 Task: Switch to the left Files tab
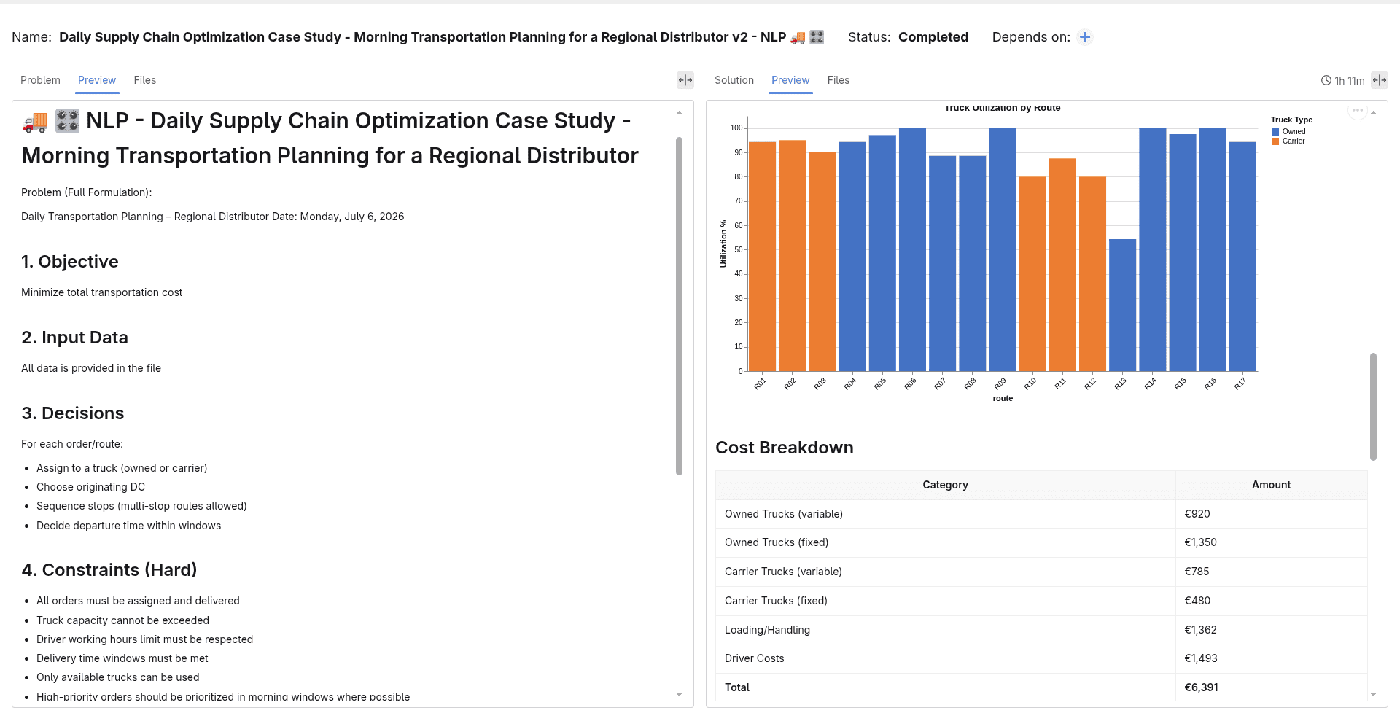[x=145, y=80]
